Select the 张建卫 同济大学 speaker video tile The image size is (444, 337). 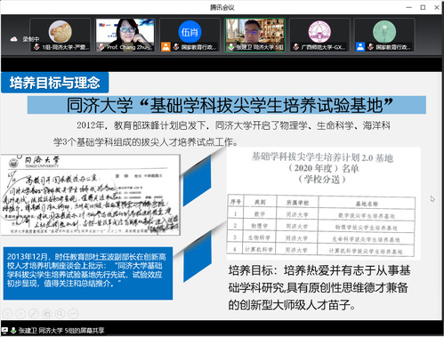[254, 35]
